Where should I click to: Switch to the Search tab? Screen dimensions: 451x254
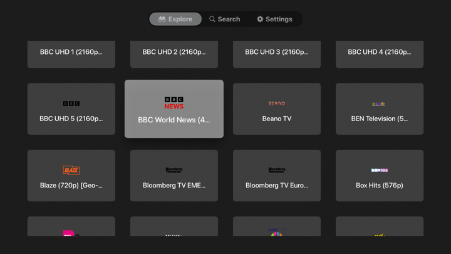225,19
